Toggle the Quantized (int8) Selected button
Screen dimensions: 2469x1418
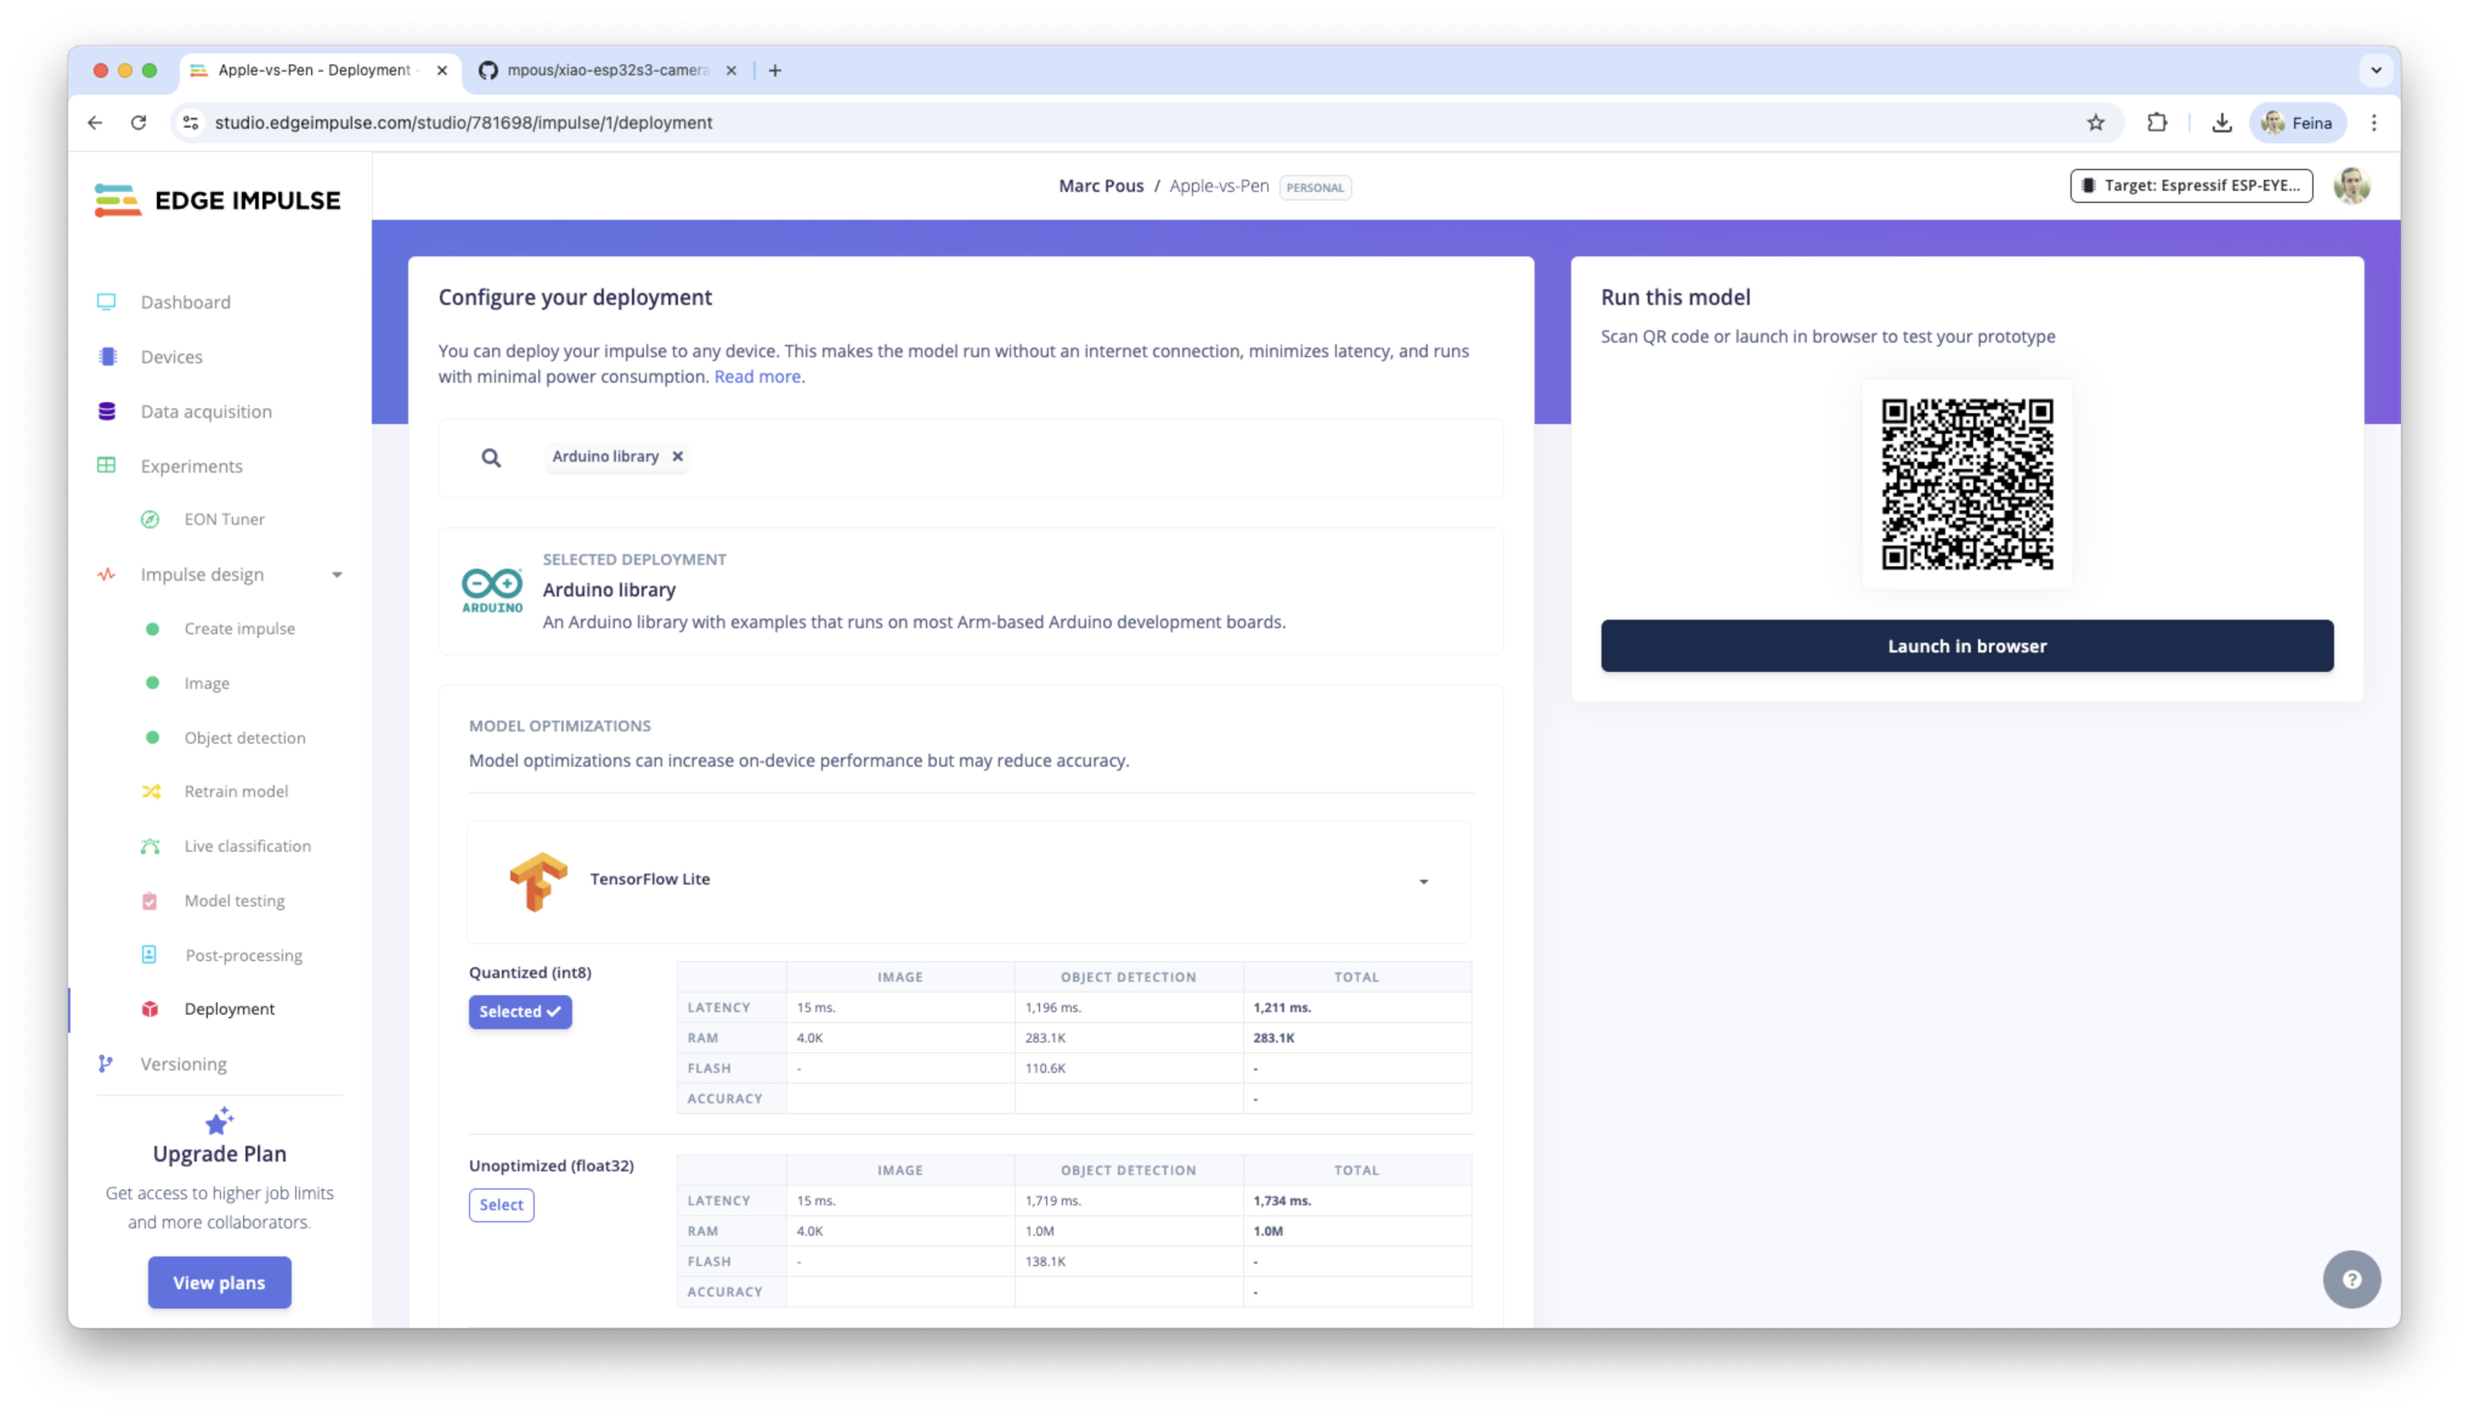click(x=520, y=1011)
